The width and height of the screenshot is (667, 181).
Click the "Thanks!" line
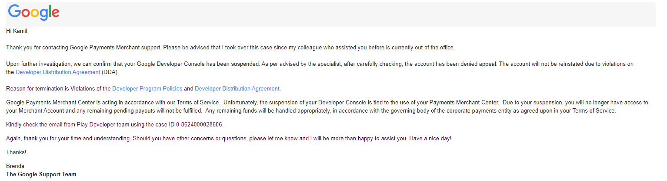[16, 152]
